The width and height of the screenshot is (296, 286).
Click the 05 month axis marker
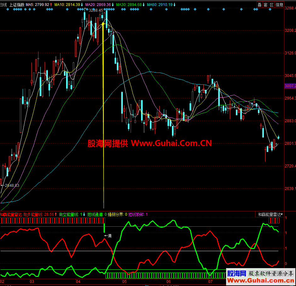click(x=124, y=282)
